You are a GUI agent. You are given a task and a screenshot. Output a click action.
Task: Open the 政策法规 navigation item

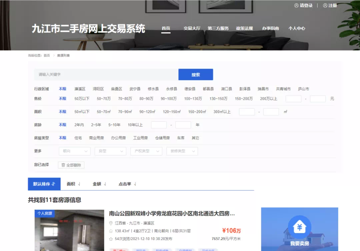click(x=245, y=28)
